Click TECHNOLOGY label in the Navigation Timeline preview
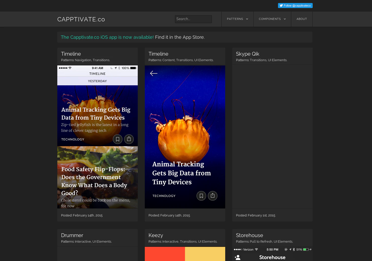The height and width of the screenshot is (261, 372). 73,139
